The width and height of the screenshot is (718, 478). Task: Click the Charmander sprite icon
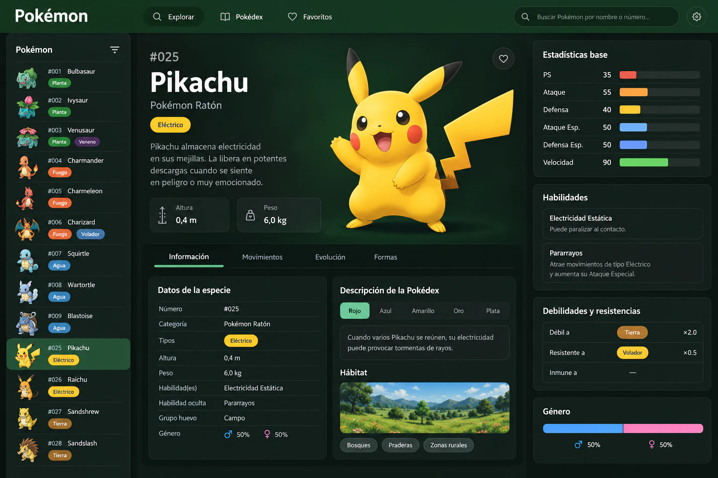[x=28, y=167]
